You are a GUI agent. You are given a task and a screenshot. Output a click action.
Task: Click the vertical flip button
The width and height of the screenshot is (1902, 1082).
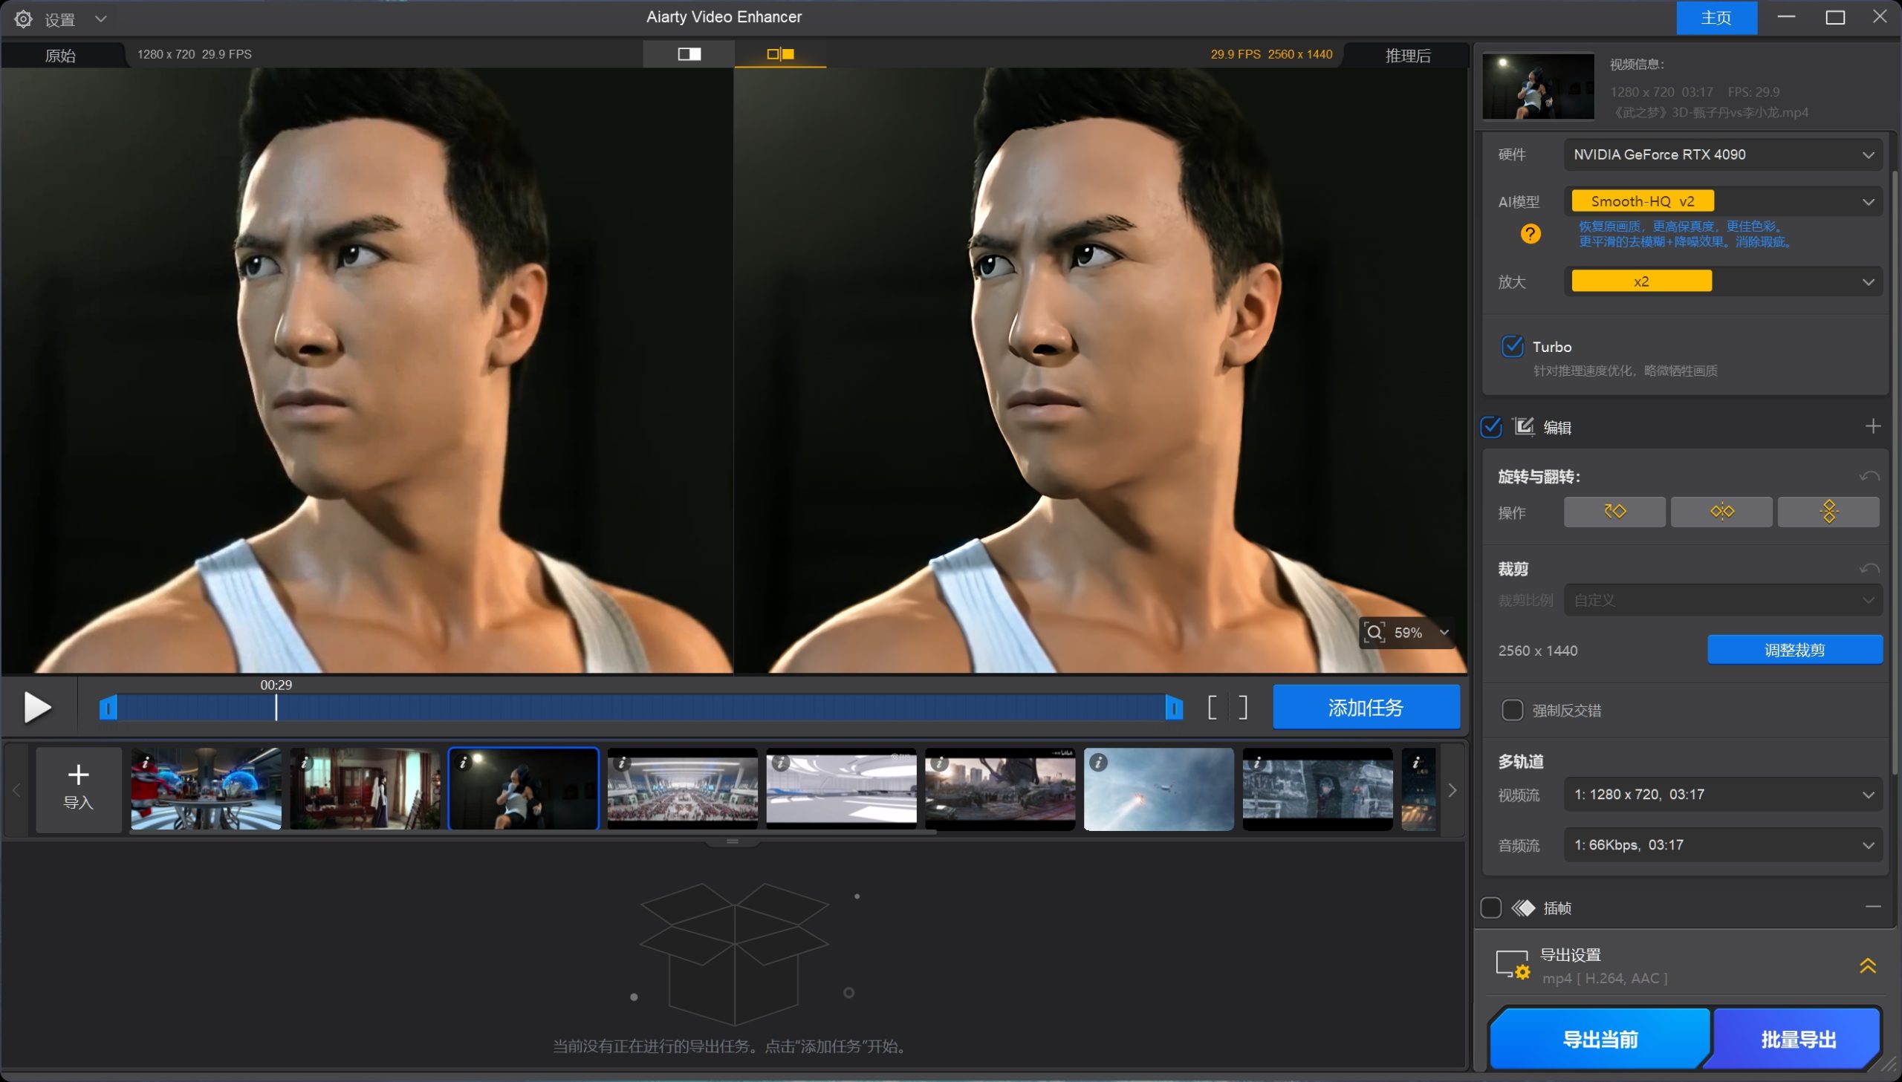pyautogui.click(x=1828, y=512)
